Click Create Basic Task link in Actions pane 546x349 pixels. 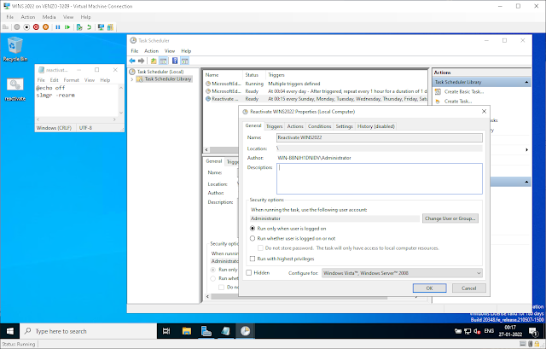click(464, 91)
